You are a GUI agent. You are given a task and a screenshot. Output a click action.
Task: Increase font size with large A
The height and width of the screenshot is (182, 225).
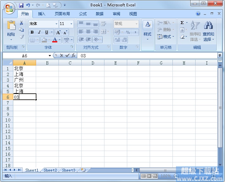click(58, 32)
